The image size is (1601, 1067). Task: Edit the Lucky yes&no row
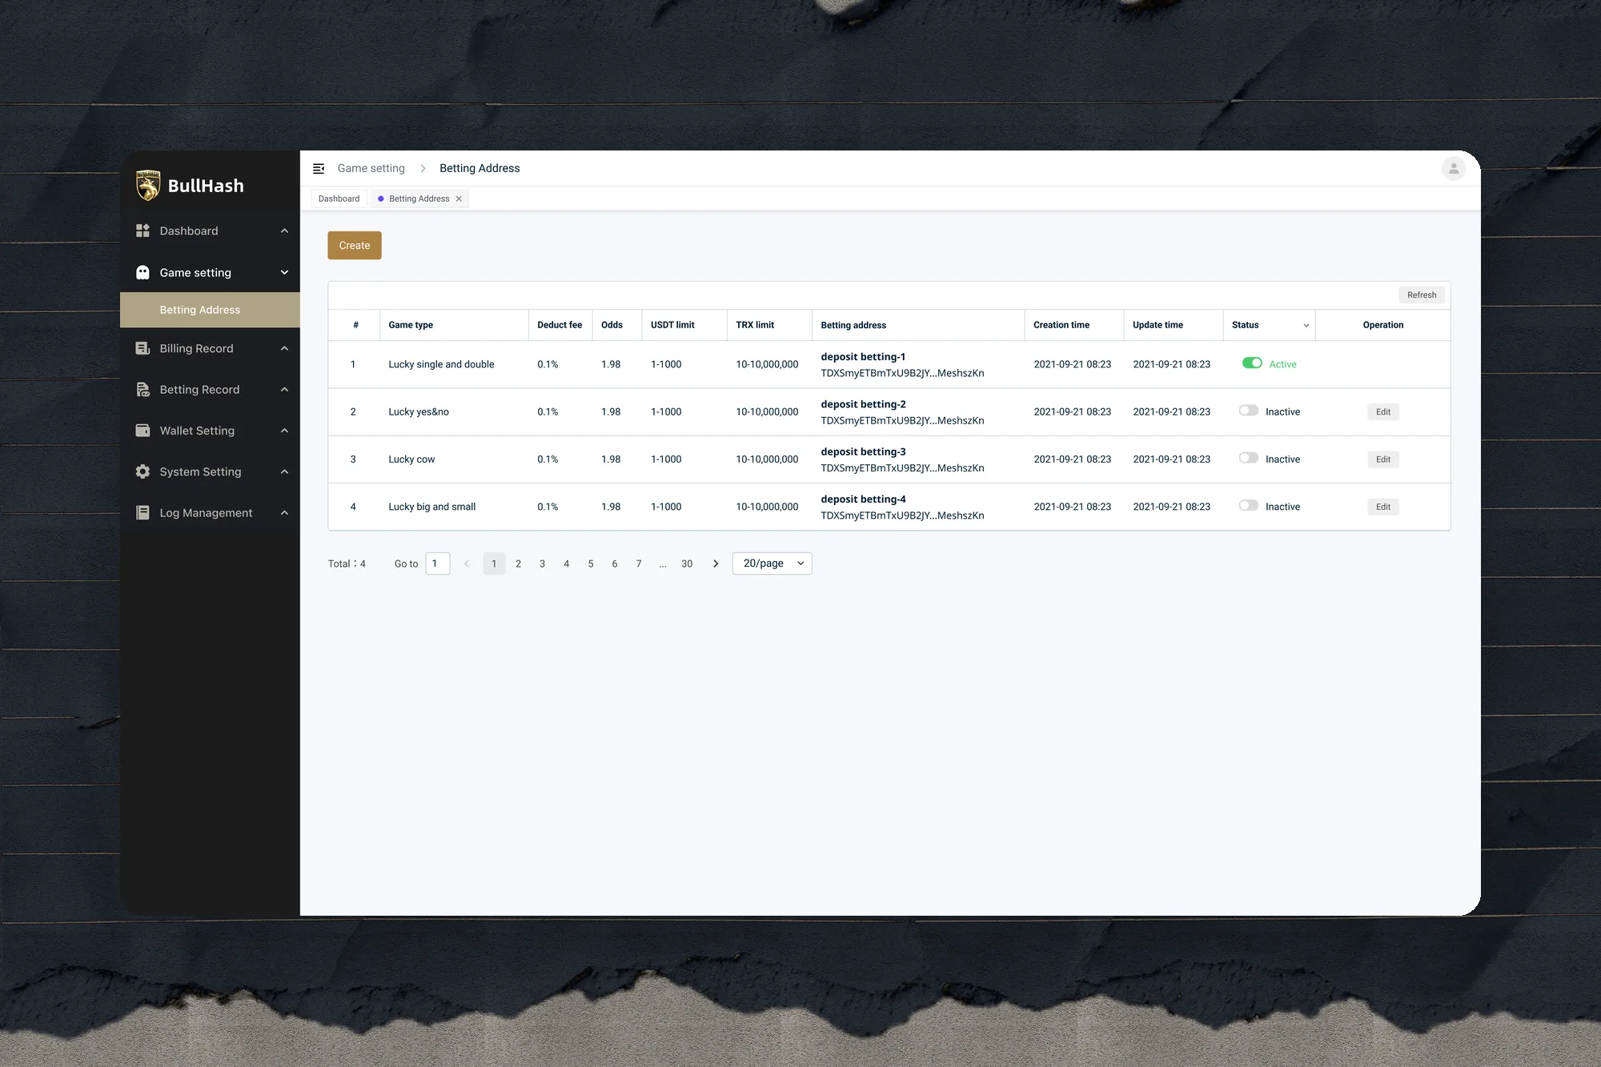[x=1383, y=411]
